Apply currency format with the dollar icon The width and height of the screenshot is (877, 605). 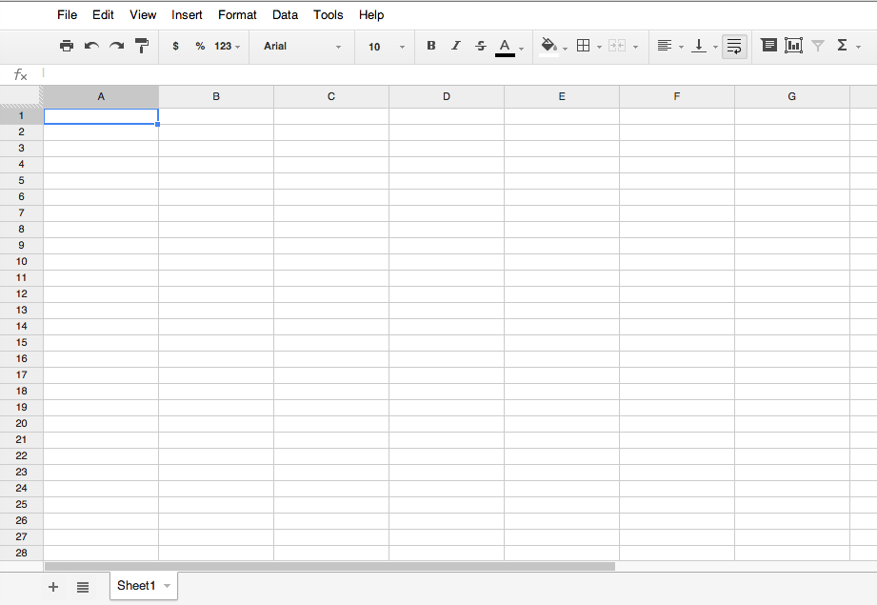(175, 45)
